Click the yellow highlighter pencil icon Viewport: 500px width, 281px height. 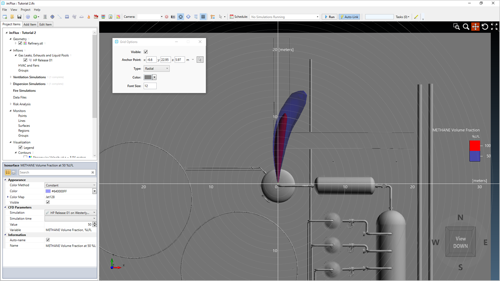pos(416,17)
